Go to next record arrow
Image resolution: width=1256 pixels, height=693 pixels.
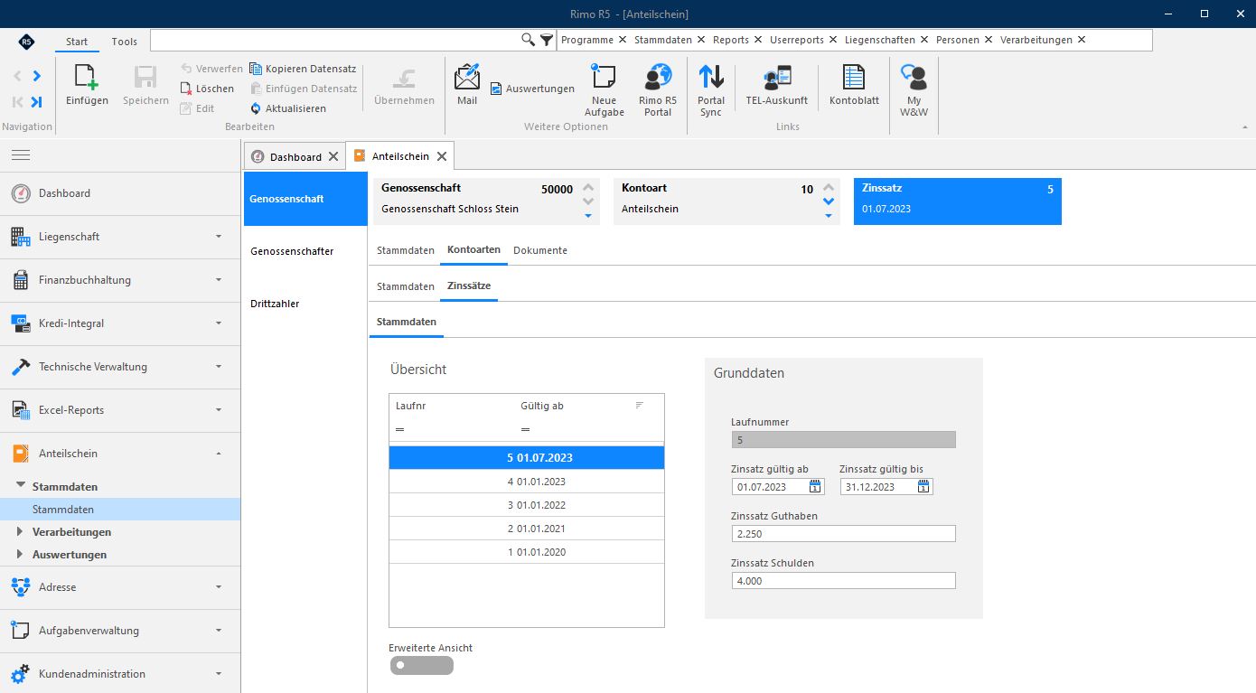click(37, 76)
